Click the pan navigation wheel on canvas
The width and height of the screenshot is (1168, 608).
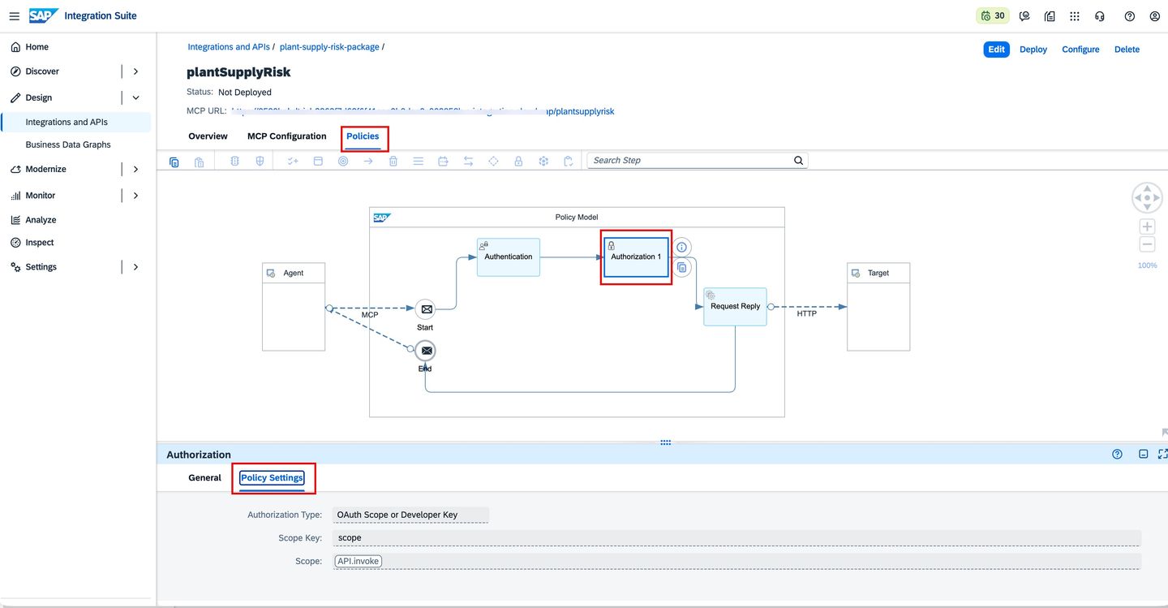(x=1148, y=197)
